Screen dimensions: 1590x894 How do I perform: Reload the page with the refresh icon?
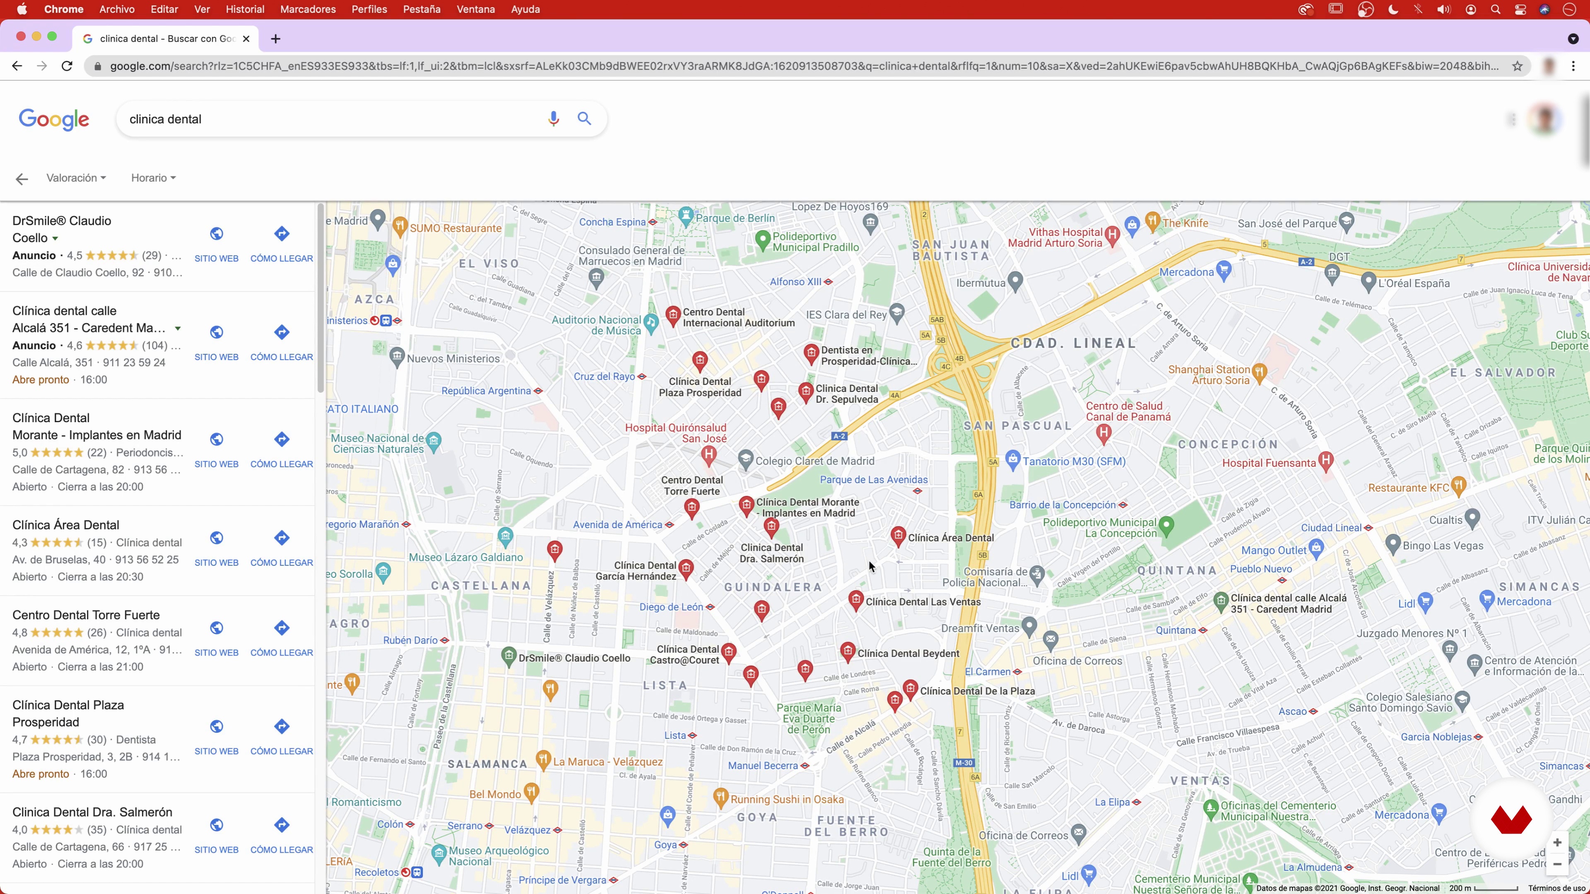(x=67, y=66)
